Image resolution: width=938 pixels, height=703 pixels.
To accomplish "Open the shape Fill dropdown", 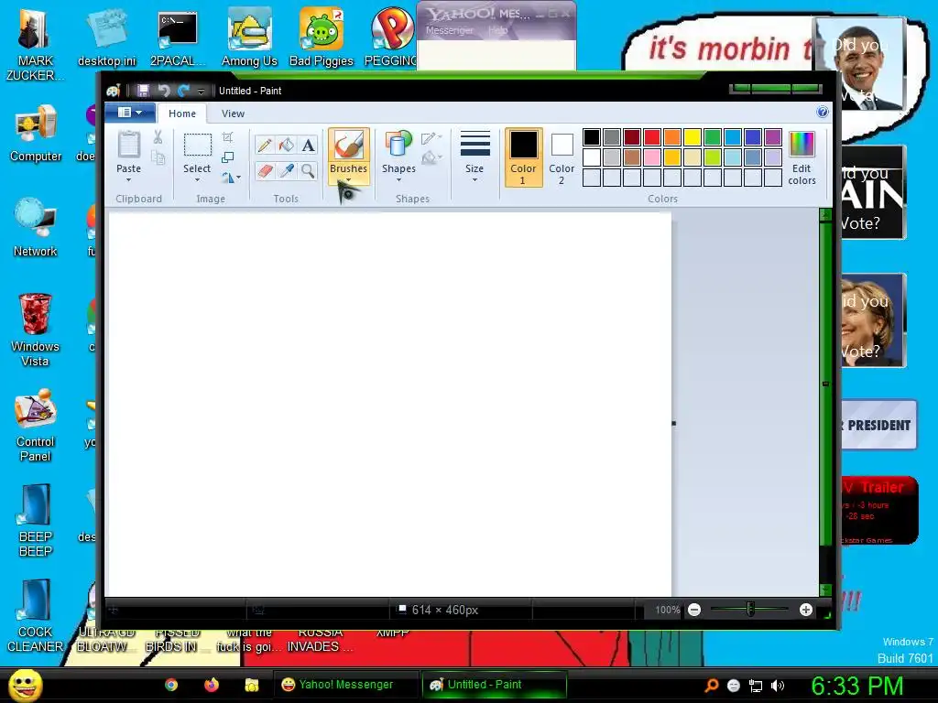I will [x=431, y=157].
